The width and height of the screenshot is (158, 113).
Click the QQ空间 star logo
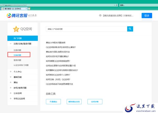tap(16, 29)
